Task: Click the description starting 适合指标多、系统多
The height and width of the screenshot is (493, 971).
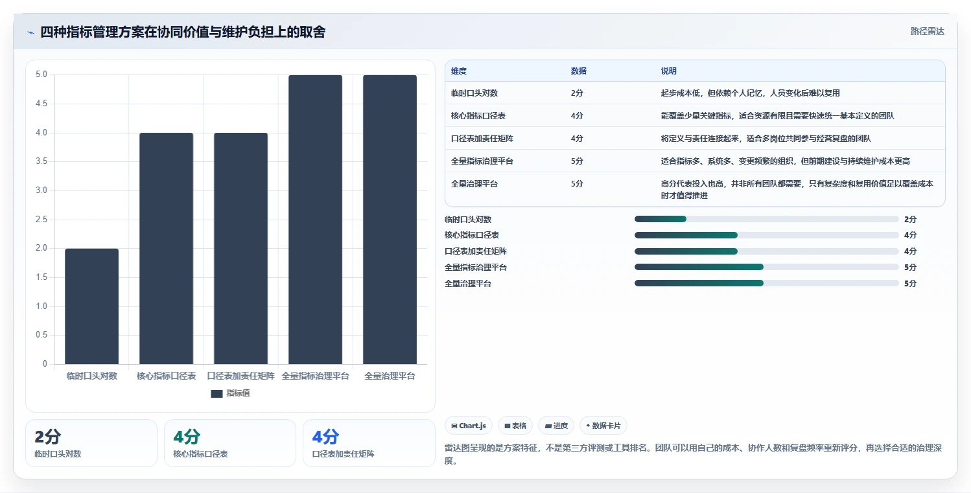Action: pos(786,161)
